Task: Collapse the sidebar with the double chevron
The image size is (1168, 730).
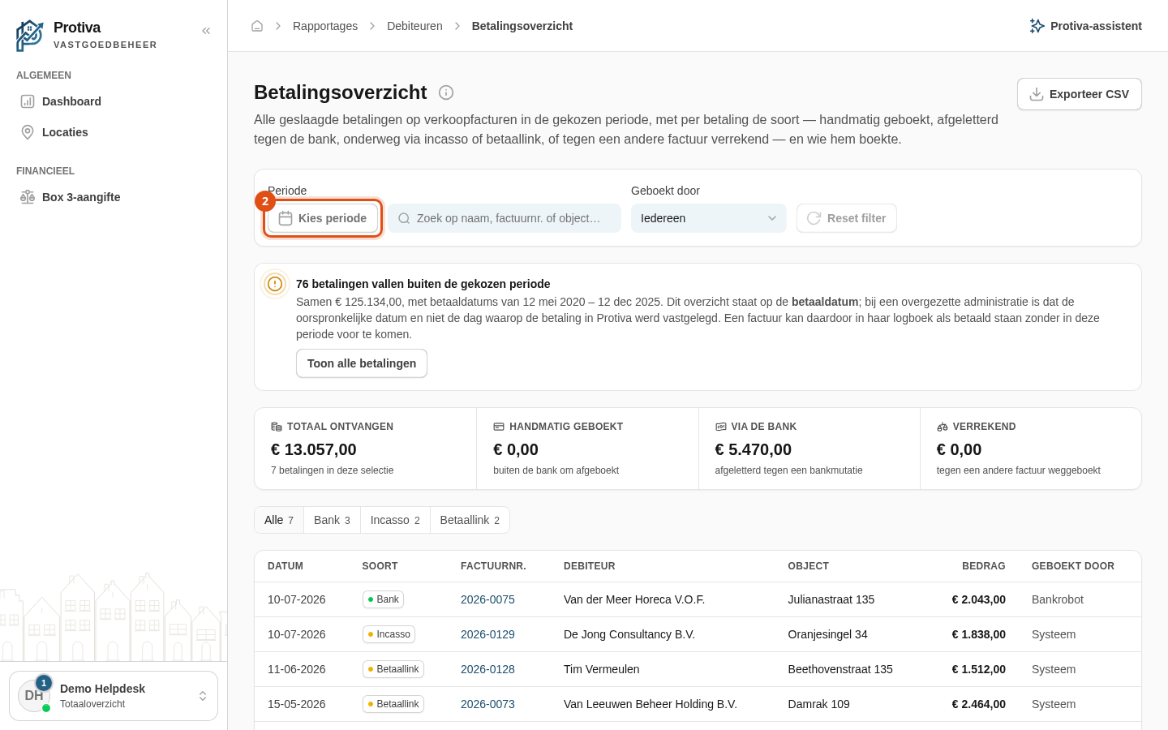Action: [206, 31]
